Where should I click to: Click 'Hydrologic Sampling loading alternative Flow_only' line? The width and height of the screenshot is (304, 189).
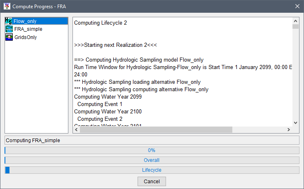pos(137,82)
